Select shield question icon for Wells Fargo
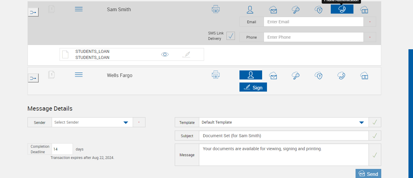 pyautogui.click(x=318, y=75)
